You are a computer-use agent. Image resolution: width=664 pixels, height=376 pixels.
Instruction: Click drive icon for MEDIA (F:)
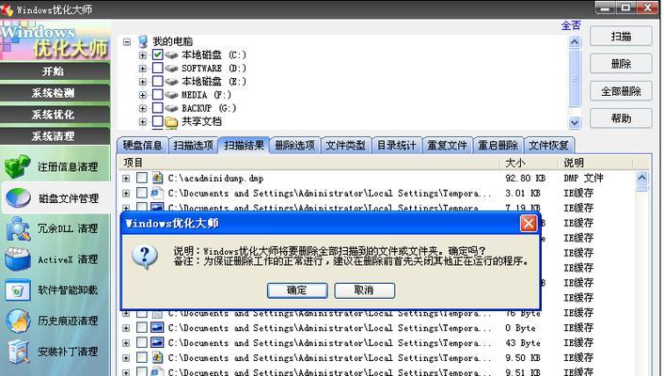(171, 95)
